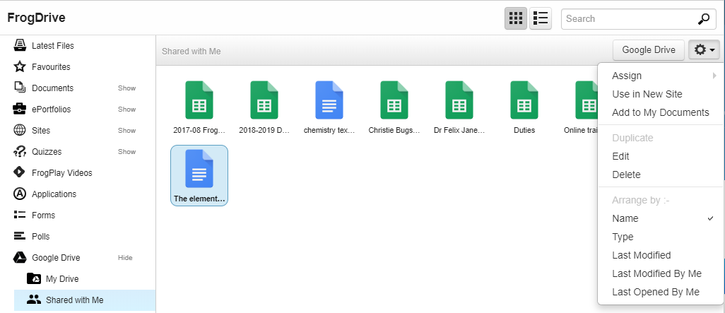Screen dimensions: 725x313
Task: Switch to grid view layout
Action: pyautogui.click(x=516, y=19)
